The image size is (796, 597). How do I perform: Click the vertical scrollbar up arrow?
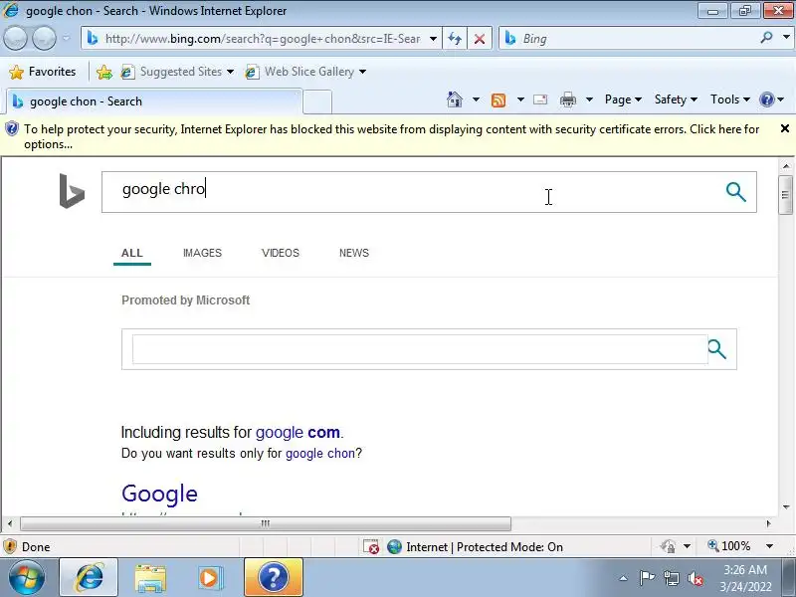786,166
